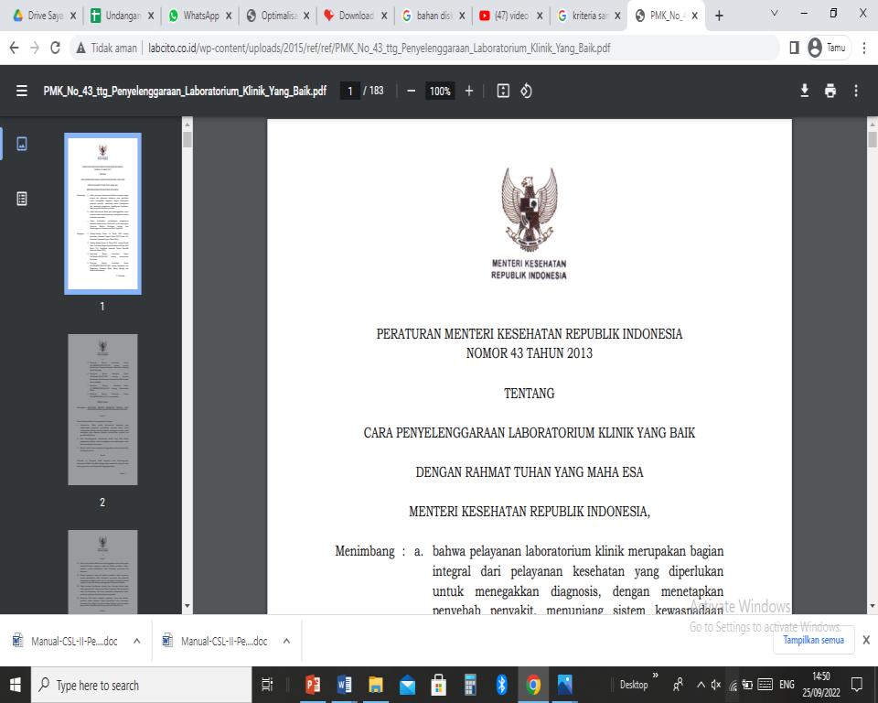
Task: Click thumbnail panel scroll down arrow
Action: tap(187, 606)
